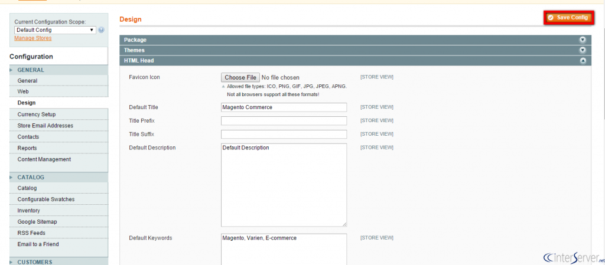Click the Title Suffix label
The image size is (605, 265).
pyautogui.click(x=142, y=134)
